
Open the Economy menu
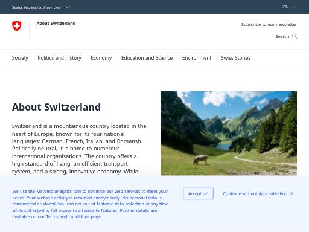click(x=101, y=58)
